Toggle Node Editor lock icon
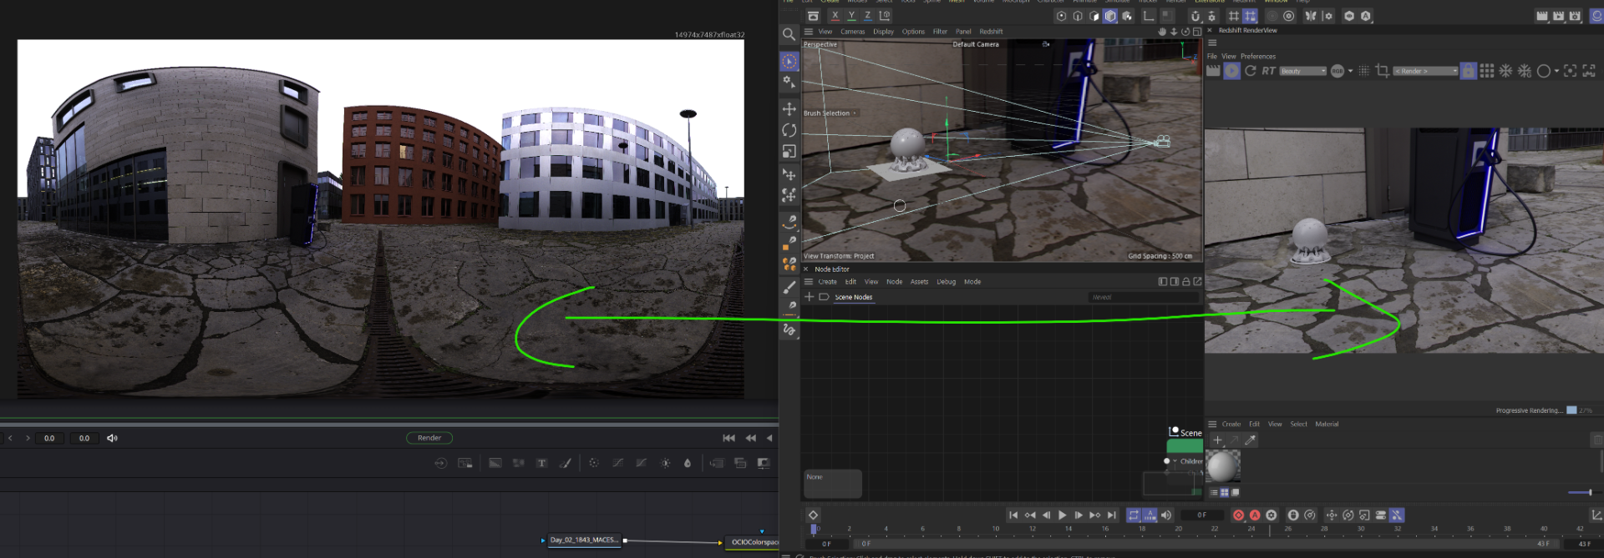Screen dimensions: 1604x558 (x=1185, y=282)
